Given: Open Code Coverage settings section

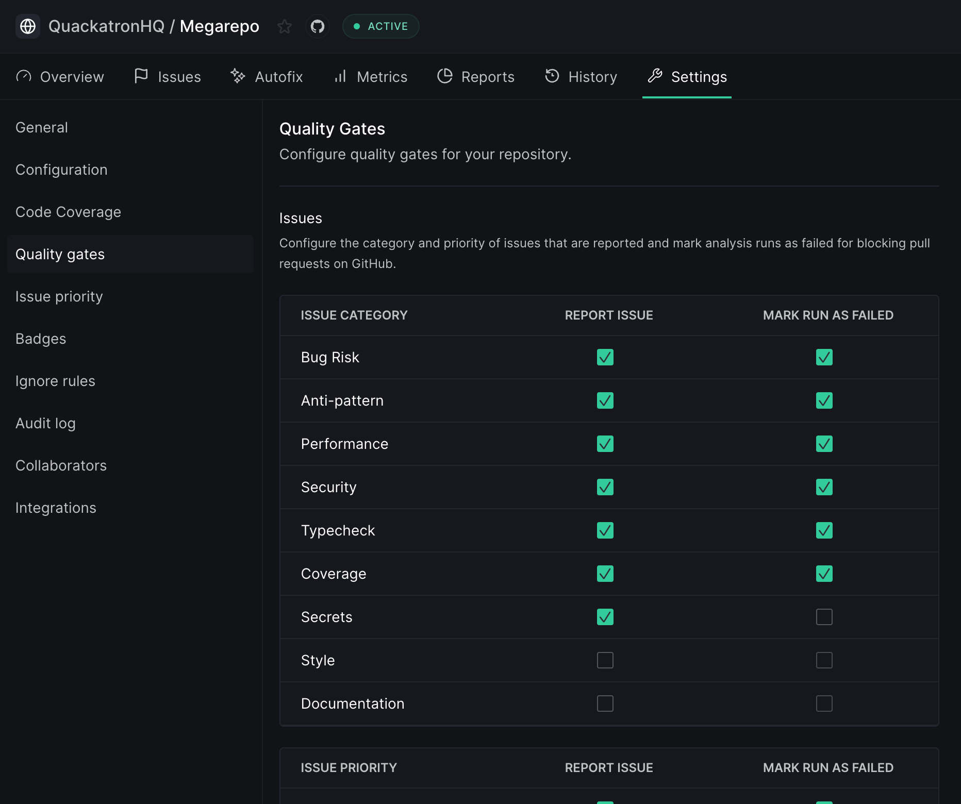Looking at the screenshot, I should (x=68, y=212).
